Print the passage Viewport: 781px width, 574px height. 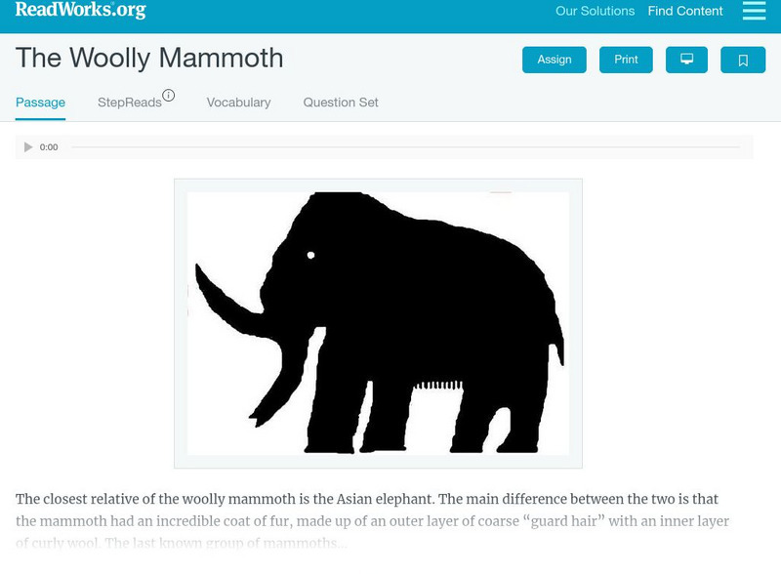tap(626, 60)
